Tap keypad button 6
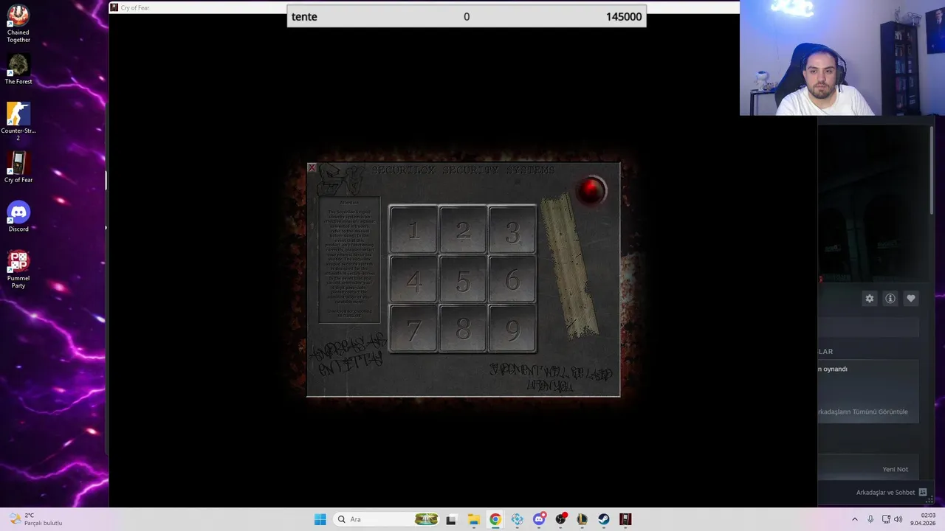This screenshot has height=531, width=945. pos(512,280)
